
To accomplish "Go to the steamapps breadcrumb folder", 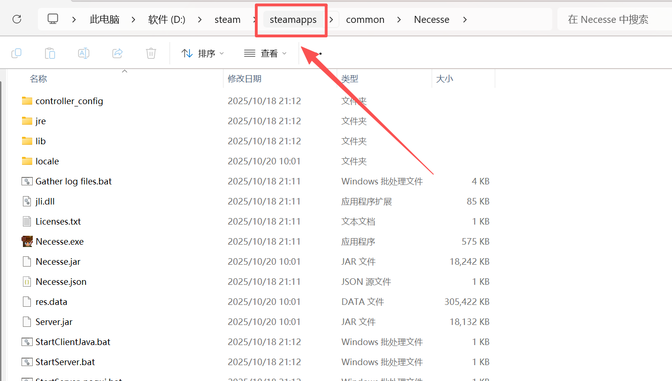I will (x=293, y=20).
